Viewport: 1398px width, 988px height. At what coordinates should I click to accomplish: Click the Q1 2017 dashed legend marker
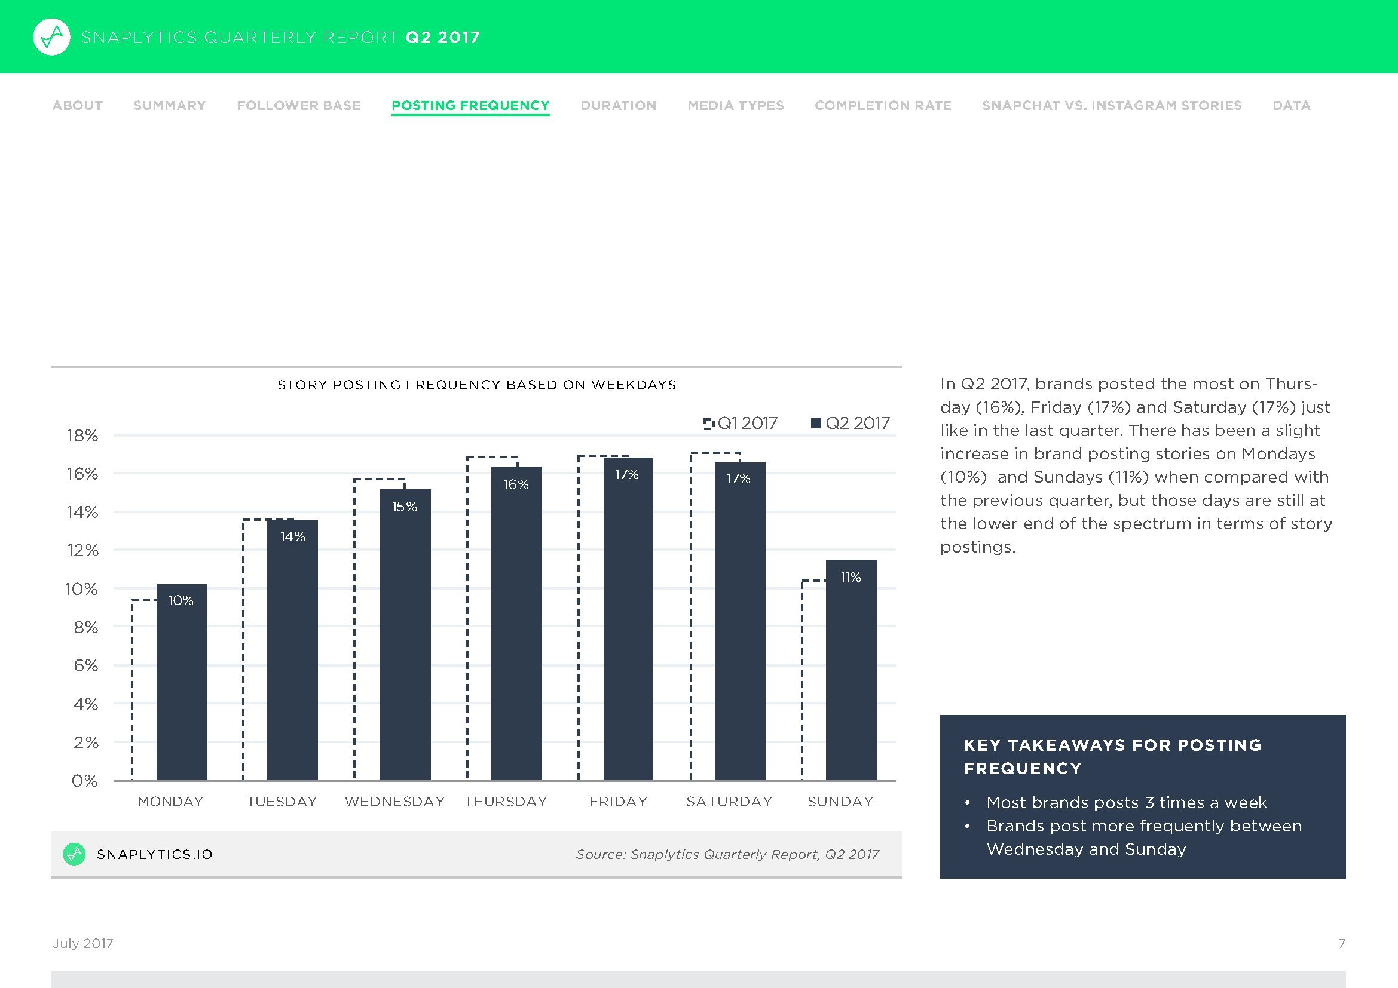tap(708, 424)
